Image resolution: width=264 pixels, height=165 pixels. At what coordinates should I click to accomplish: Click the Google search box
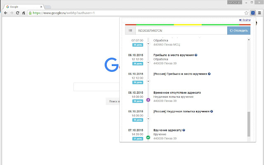tap(97, 87)
